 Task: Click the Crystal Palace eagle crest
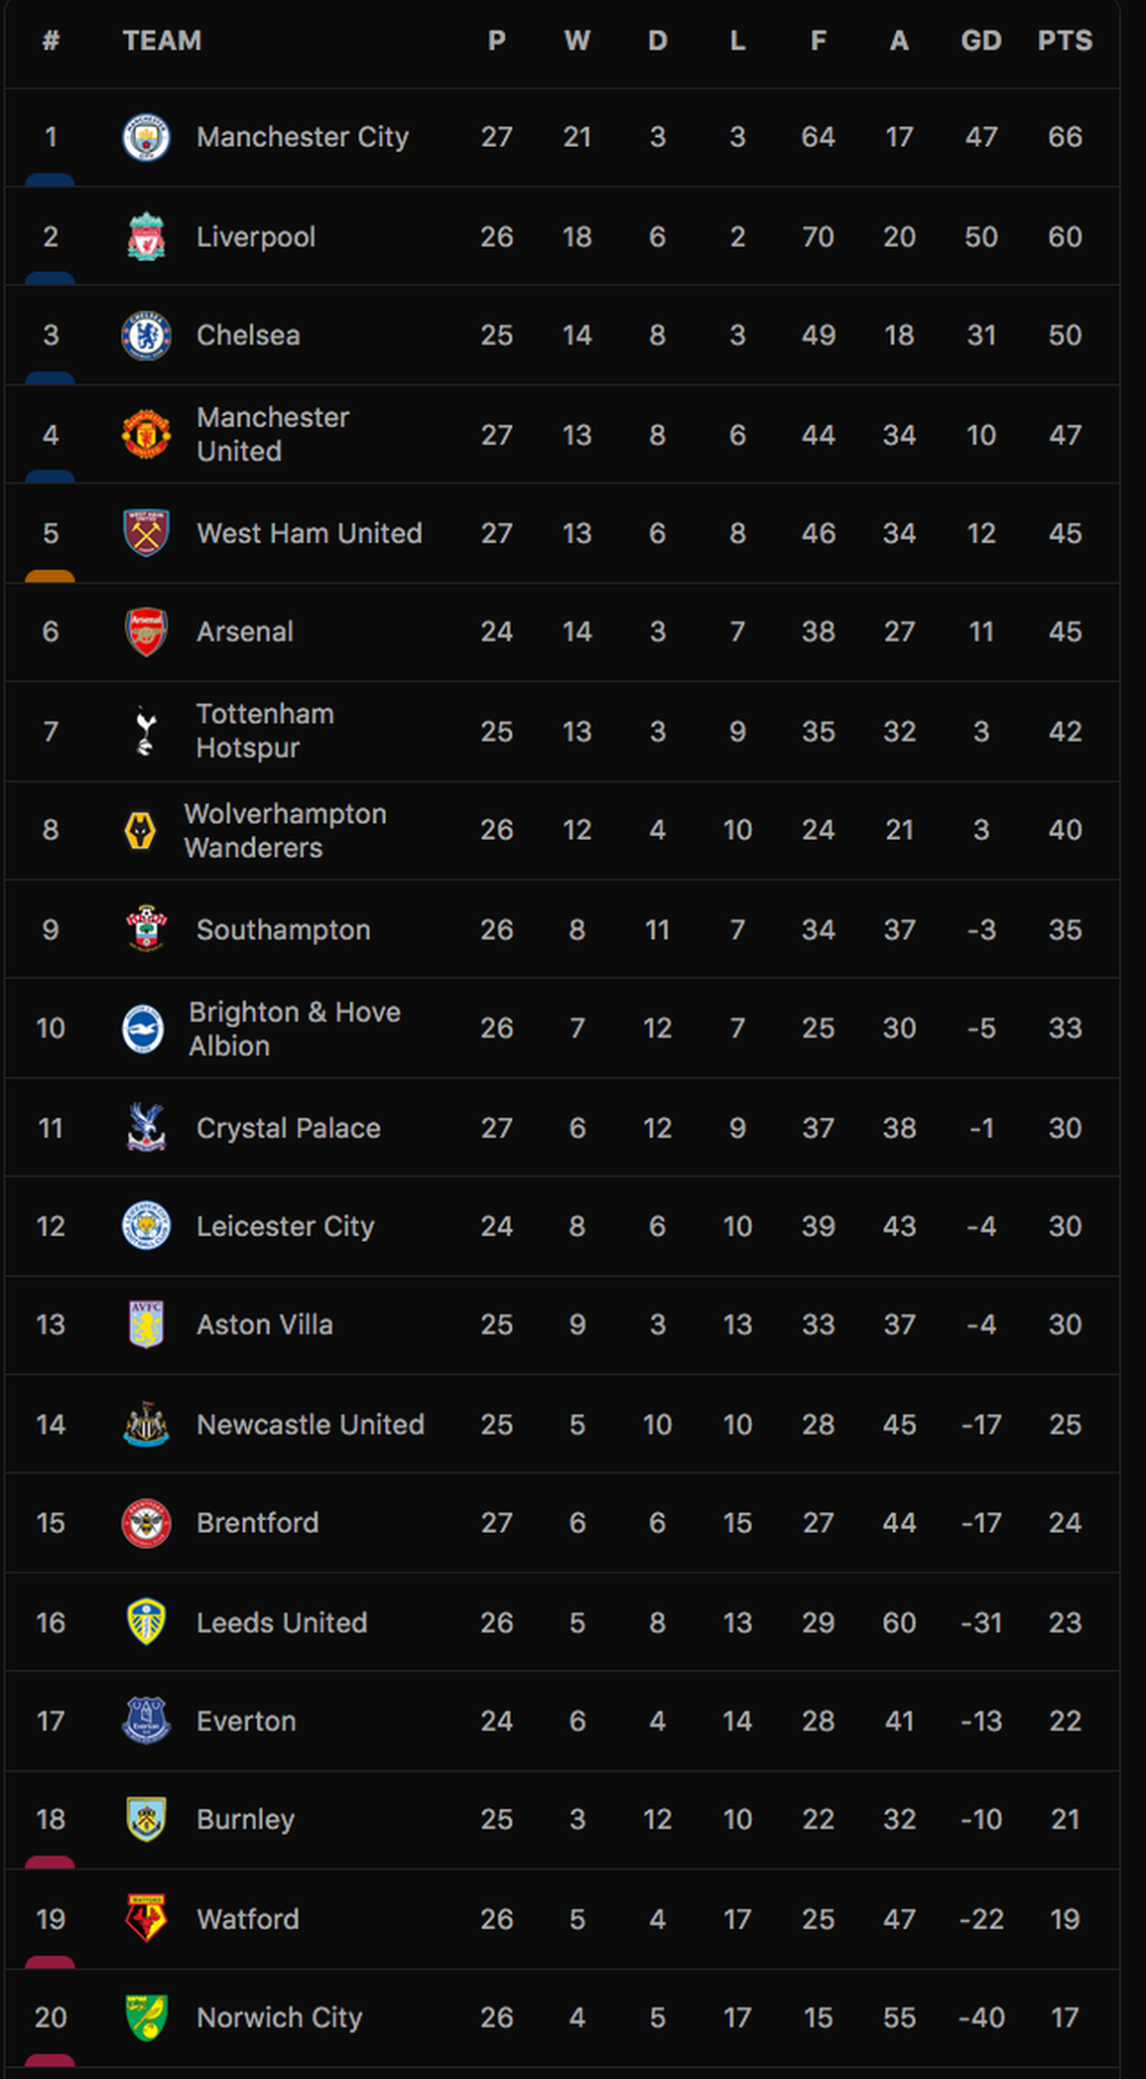click(146, 1128)
